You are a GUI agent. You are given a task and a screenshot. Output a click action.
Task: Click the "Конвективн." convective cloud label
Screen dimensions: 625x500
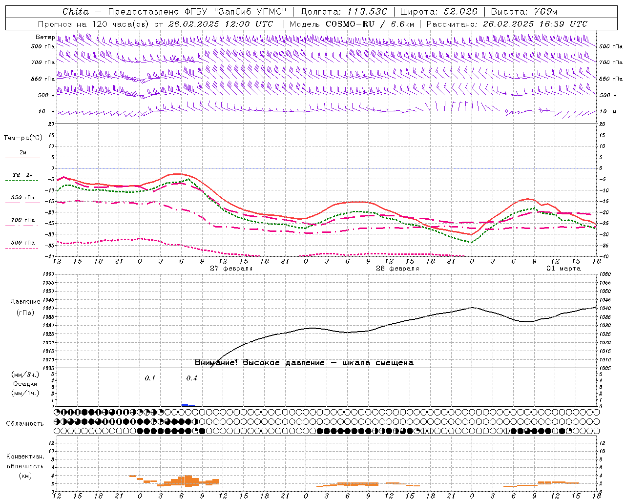tap(25, 457)
